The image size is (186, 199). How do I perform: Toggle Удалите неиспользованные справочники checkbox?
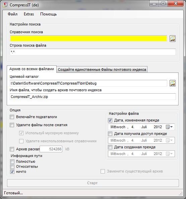pos(21,141)
